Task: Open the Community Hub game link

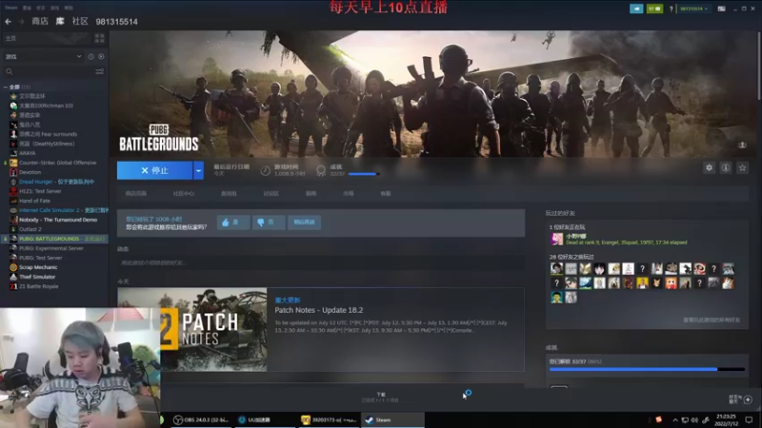Action: [x=183, y=194]
